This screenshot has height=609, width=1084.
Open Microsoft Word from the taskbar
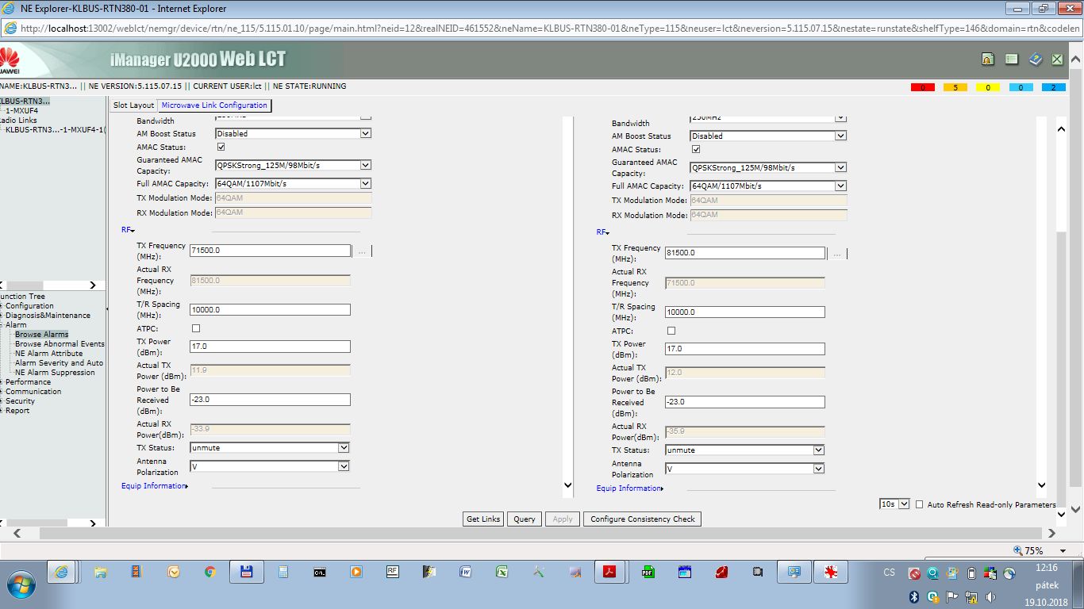(x=465, y=572)
